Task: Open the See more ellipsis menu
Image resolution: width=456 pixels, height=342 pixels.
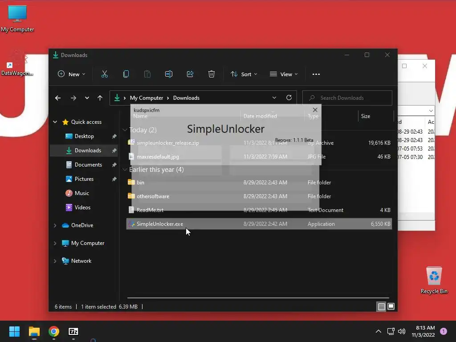Action: tap(316, 74)
